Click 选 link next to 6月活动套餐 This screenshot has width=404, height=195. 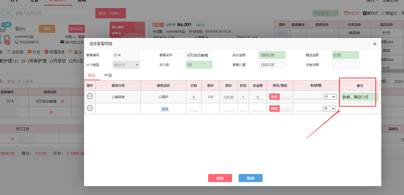point(62,101)
